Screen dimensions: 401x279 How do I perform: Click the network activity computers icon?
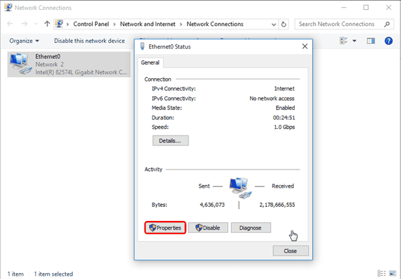point(240,188)
